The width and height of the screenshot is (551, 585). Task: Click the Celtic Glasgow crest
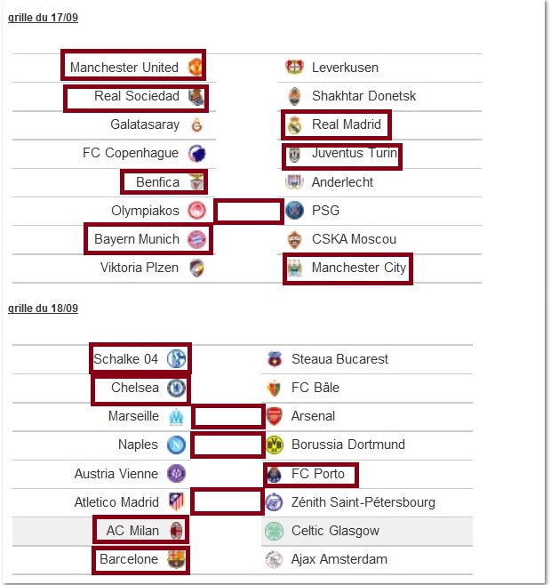[x=275, y=531]
